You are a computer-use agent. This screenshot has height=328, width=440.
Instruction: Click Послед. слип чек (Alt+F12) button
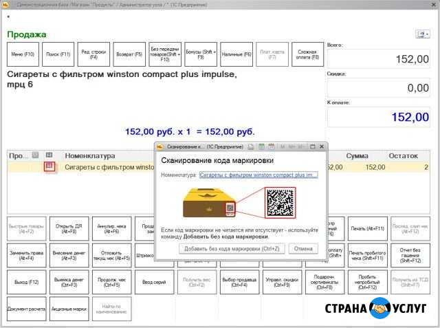pyautogui.click(x=410, y=229)
